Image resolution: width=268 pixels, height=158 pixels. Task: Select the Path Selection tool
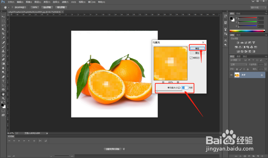pos(3,85)
